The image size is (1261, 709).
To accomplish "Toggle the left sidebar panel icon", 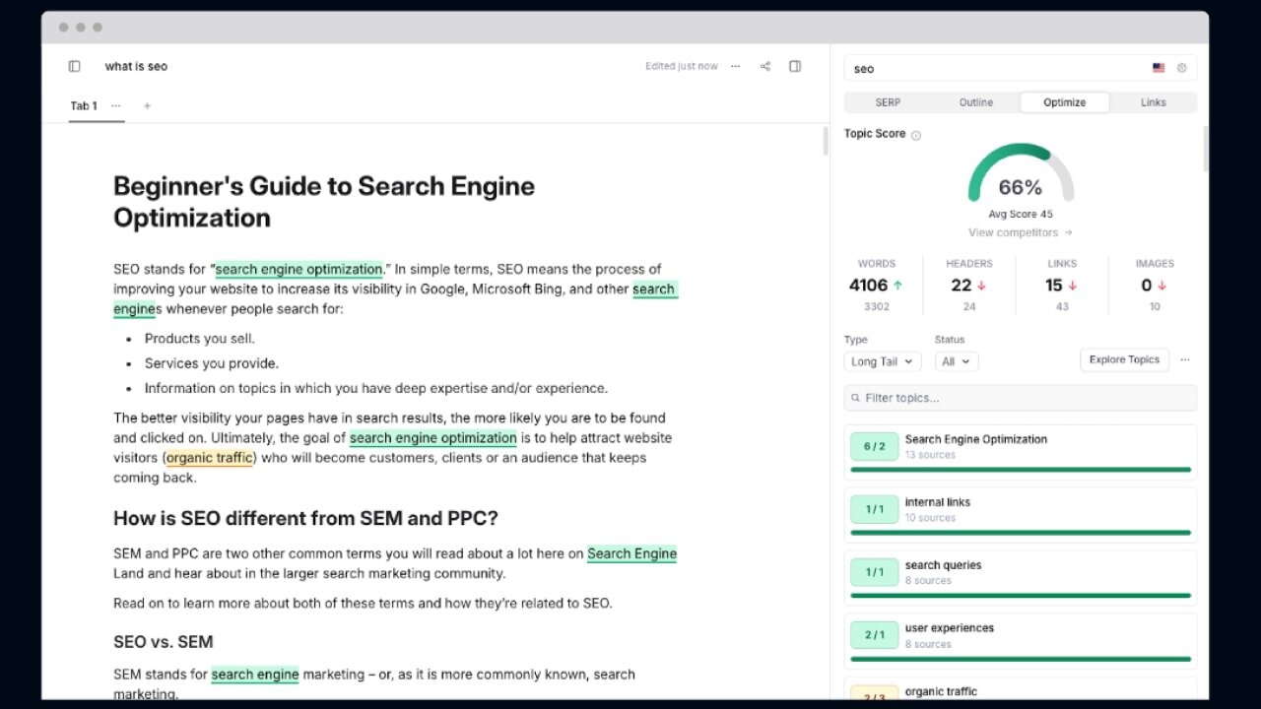I will click(74, 66).
